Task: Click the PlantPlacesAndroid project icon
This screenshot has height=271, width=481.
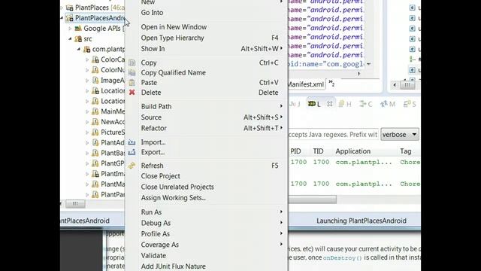Action: pyautogui.click(x=70, y=18)
